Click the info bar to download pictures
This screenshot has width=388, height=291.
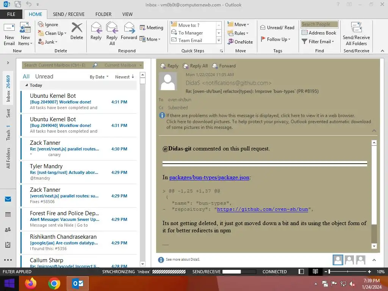click(x=269, y=122)
